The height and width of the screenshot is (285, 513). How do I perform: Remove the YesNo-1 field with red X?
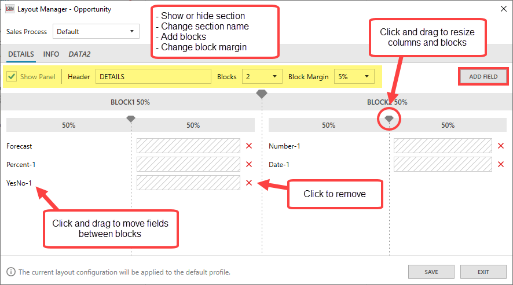(249, 183)
